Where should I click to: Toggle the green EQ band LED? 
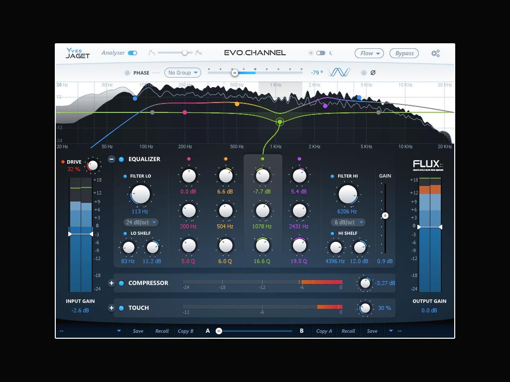[262, 159]
